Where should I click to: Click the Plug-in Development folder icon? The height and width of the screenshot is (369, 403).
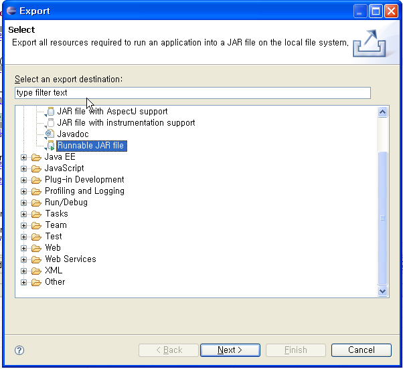pos(36,180)
